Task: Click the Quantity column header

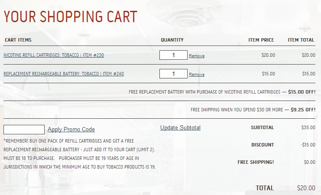Action: pos(172,40)
